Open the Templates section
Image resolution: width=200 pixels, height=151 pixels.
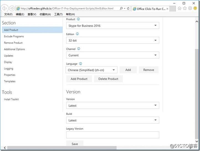10,81
